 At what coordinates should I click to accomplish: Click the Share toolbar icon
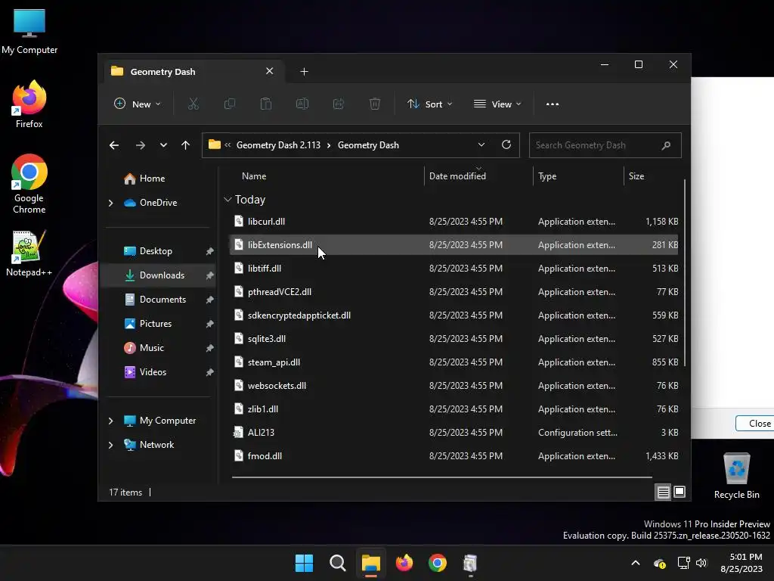[339, 104]
